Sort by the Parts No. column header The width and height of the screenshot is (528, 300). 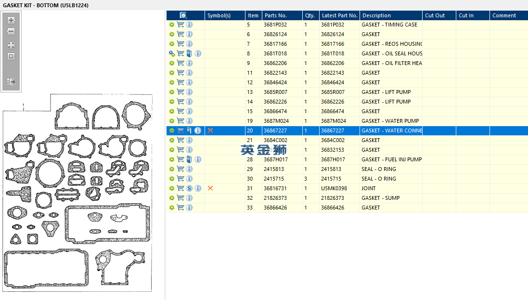point(282,15)
